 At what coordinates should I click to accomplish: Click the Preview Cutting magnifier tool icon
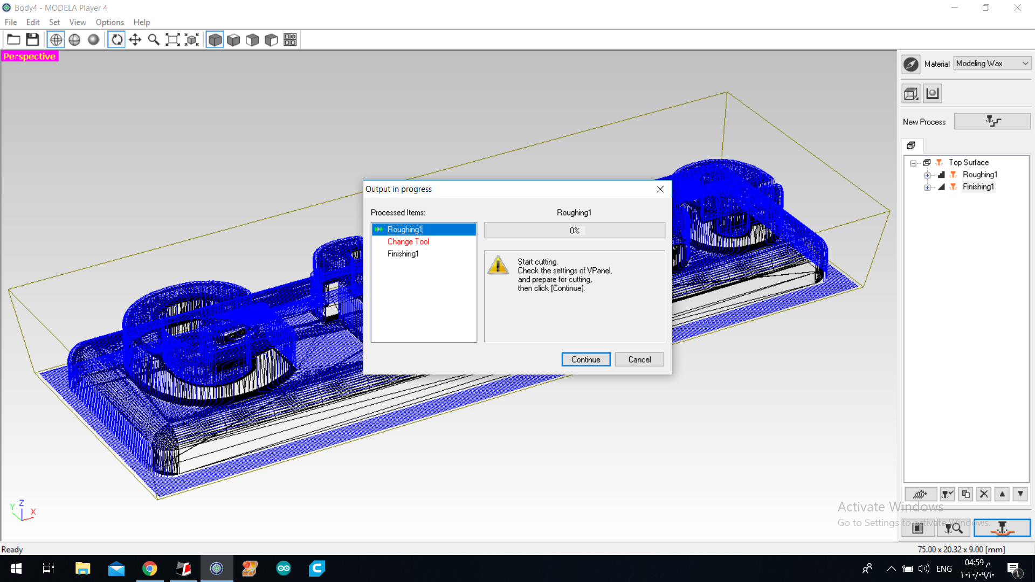(953, 528)
